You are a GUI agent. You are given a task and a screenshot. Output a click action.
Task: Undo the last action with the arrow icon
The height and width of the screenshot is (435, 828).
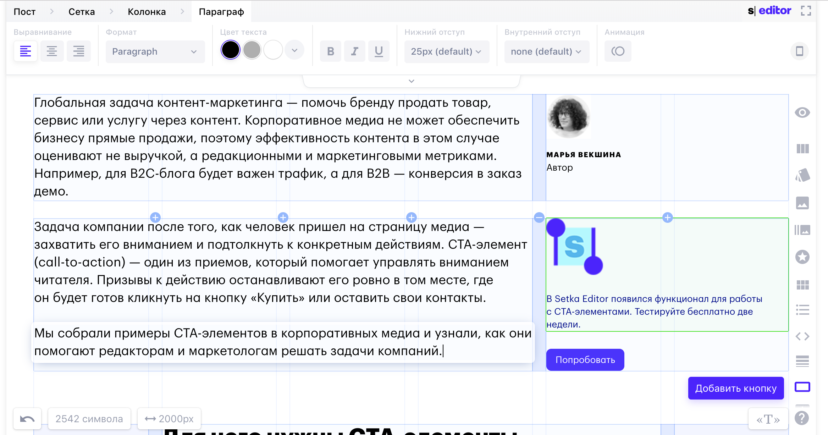point(27,419)
